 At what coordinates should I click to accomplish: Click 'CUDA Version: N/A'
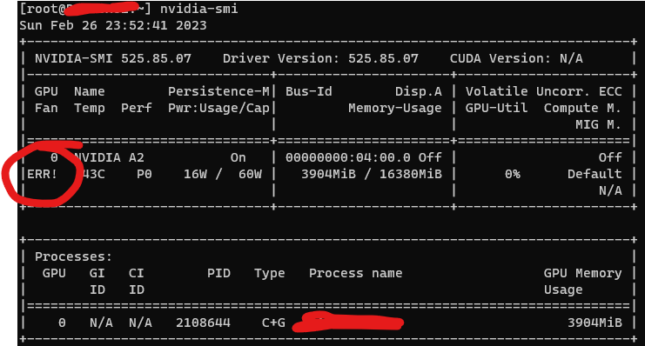(x=516, y=58)
